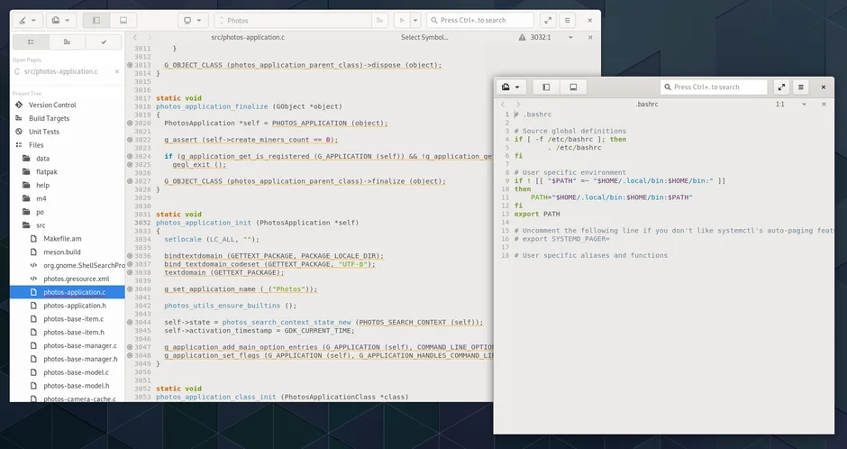Switch to the checkmark sidebar tab
Image resolution: width=847 pixels, height=449 pixels.
click(x=104, y=42)
